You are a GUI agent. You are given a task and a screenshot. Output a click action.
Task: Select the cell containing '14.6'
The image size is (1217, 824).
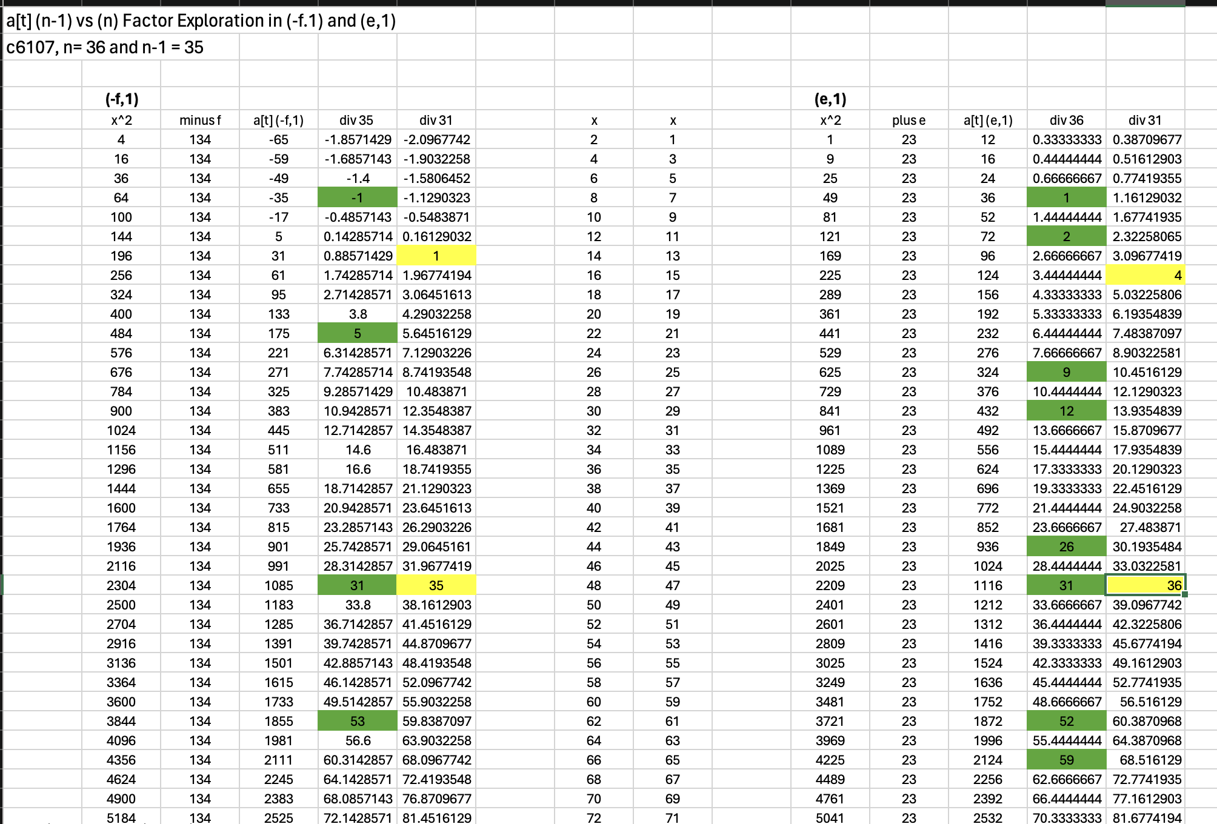pos(358,450)
